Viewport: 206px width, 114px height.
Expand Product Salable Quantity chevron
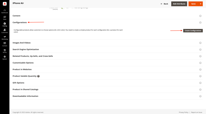tap(200, 76)
